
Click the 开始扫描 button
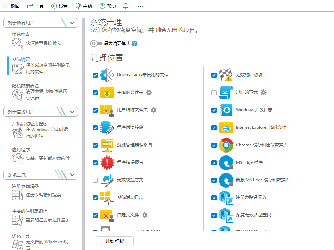pos(115,241)
